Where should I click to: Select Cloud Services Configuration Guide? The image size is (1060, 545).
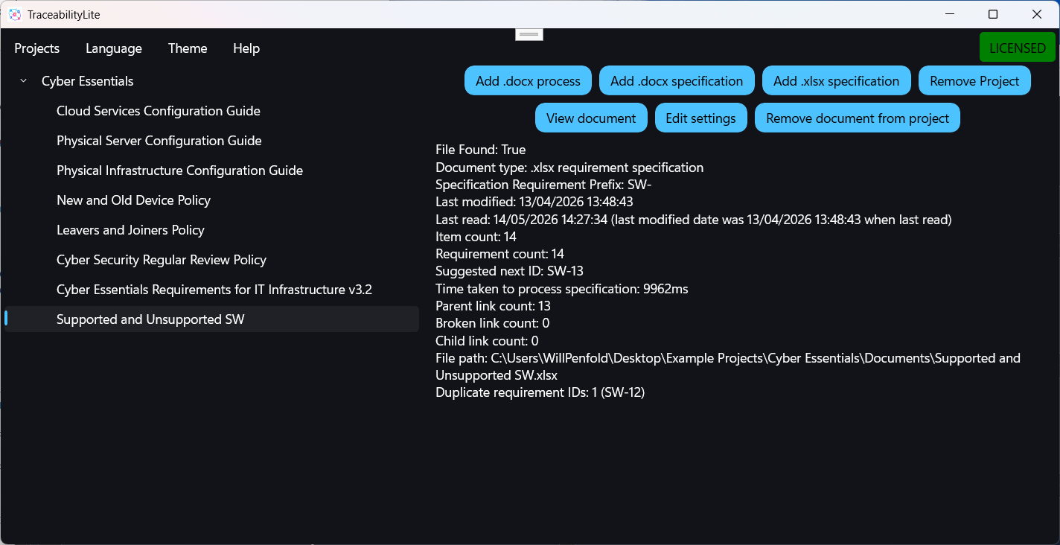coord(159,111)
